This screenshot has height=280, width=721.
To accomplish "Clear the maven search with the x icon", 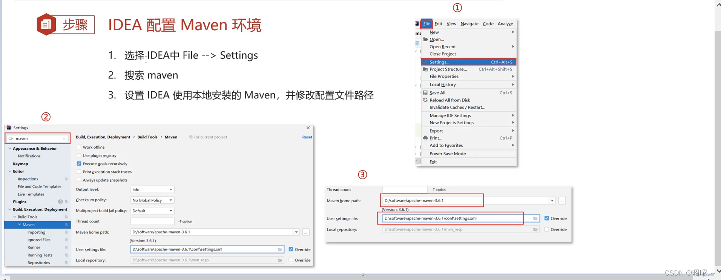I will [64, 138].
